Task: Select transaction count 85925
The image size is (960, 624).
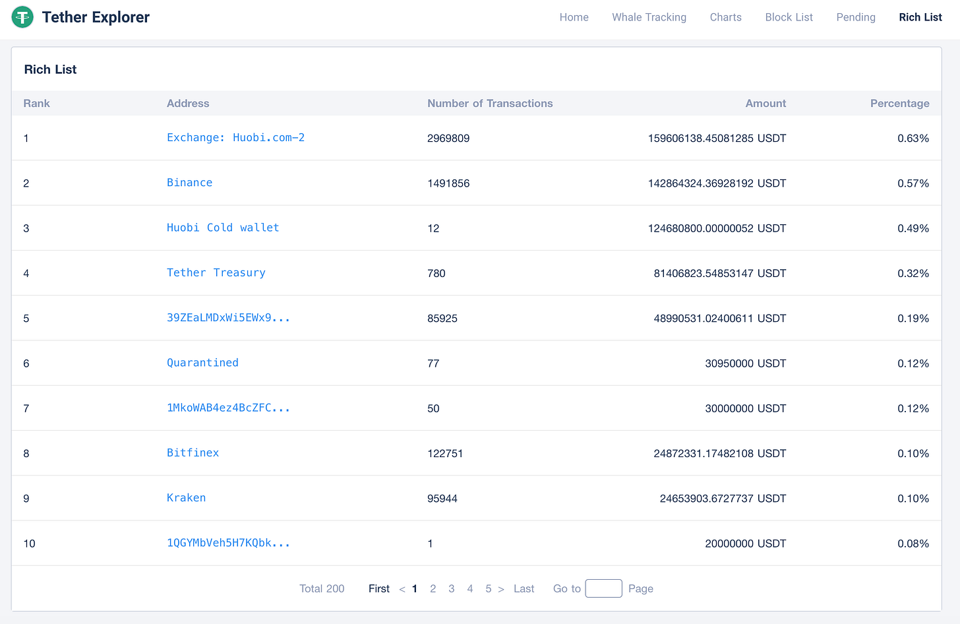Action: coord(442,319)
